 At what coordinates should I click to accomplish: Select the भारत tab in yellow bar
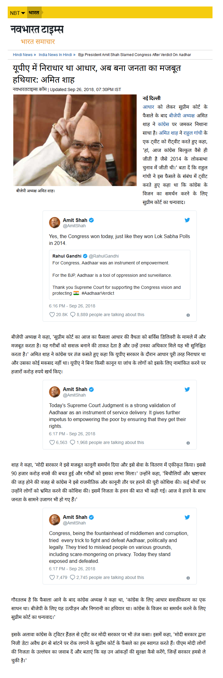pos(34,13)
